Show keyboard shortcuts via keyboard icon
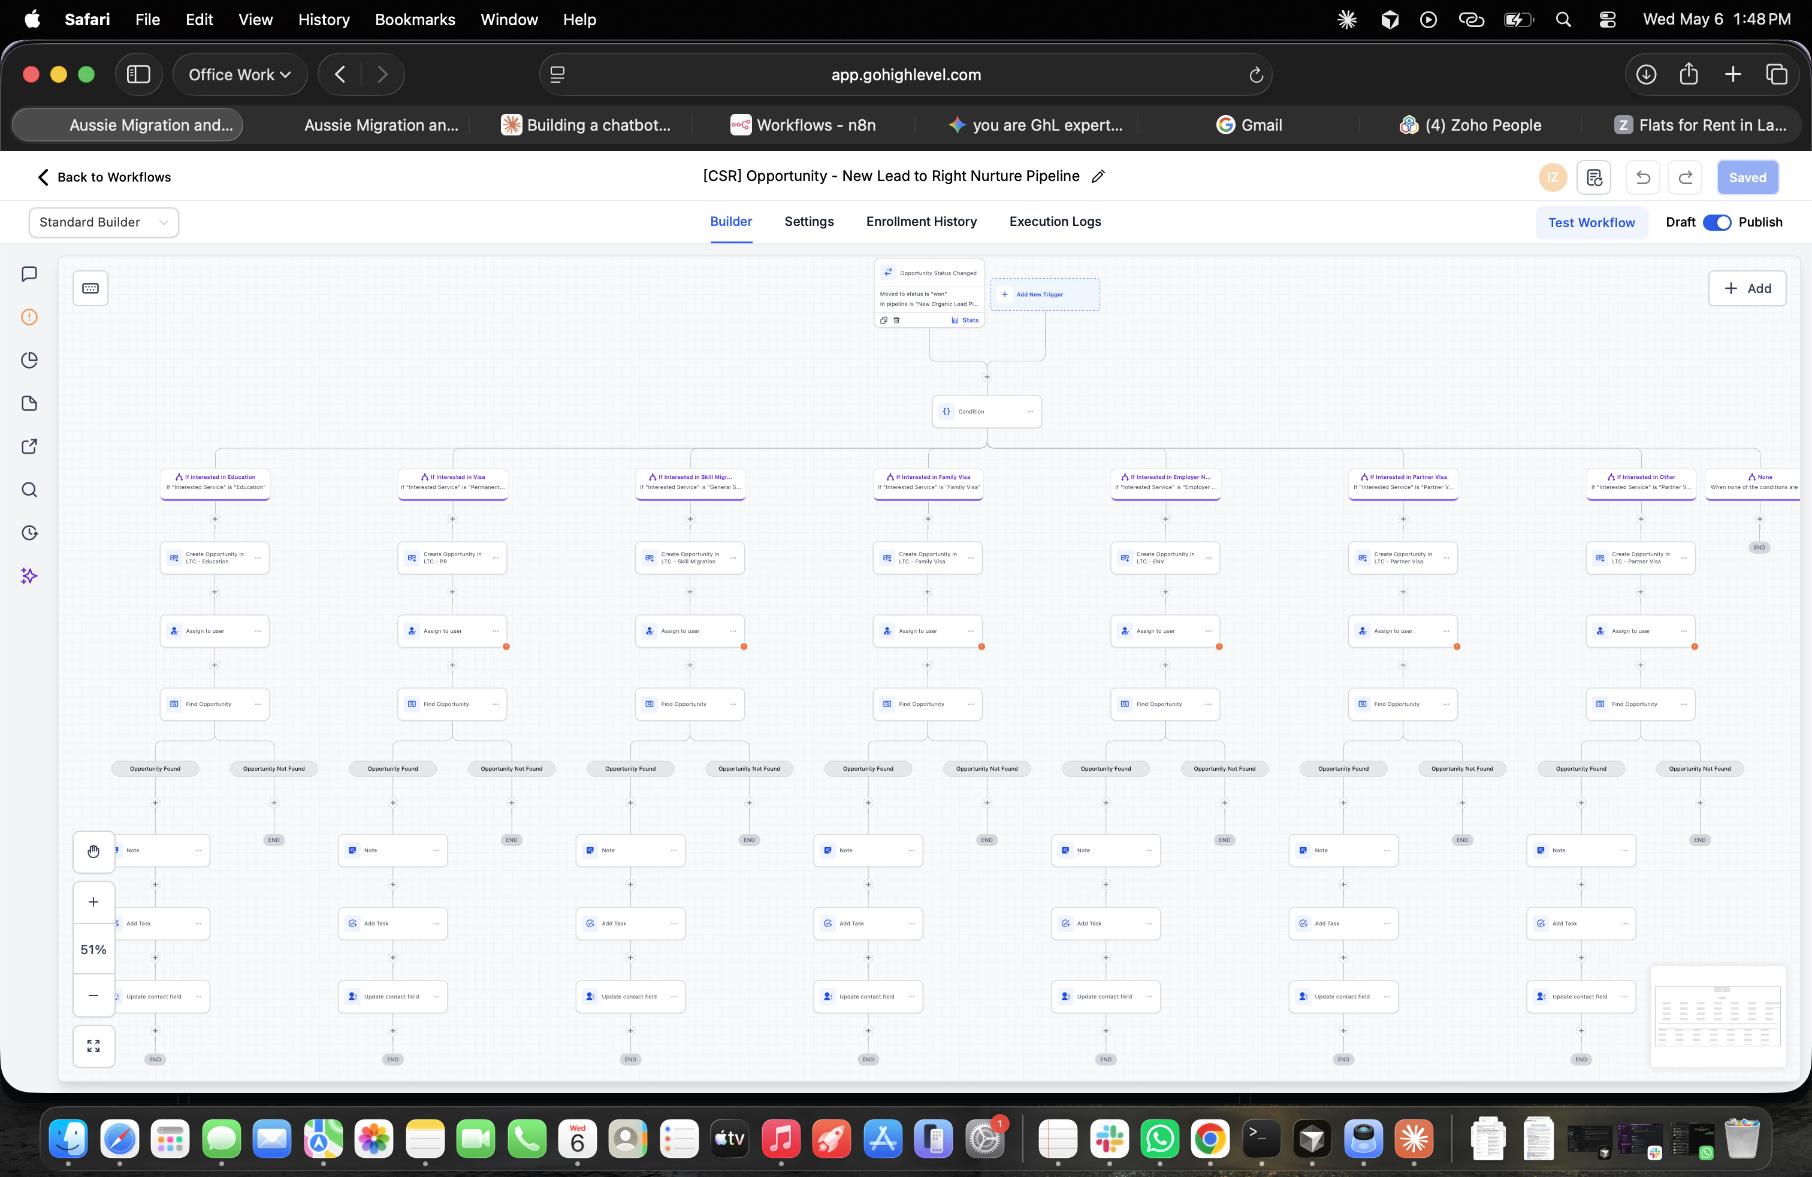Viewport: 1812px width, 1177px height. tap(90, 288)
